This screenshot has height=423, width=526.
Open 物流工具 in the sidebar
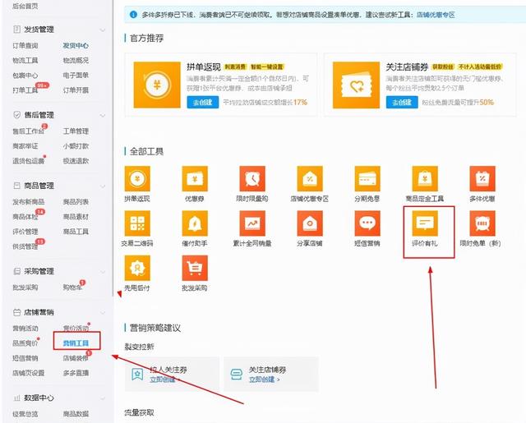click(25, 60)
